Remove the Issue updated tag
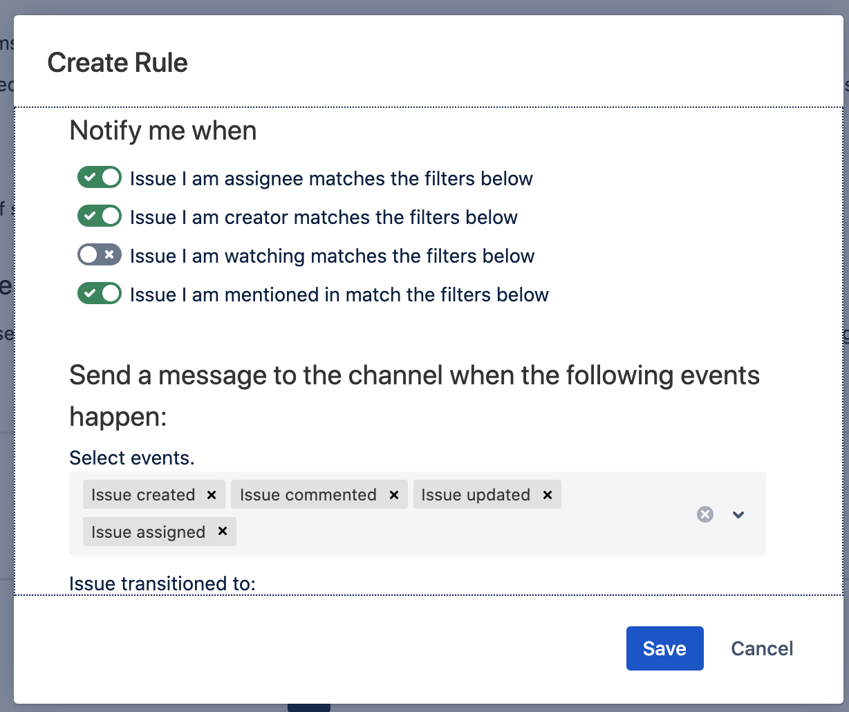The width and height of the screenshot is (849, 712). tap(548, 495)
